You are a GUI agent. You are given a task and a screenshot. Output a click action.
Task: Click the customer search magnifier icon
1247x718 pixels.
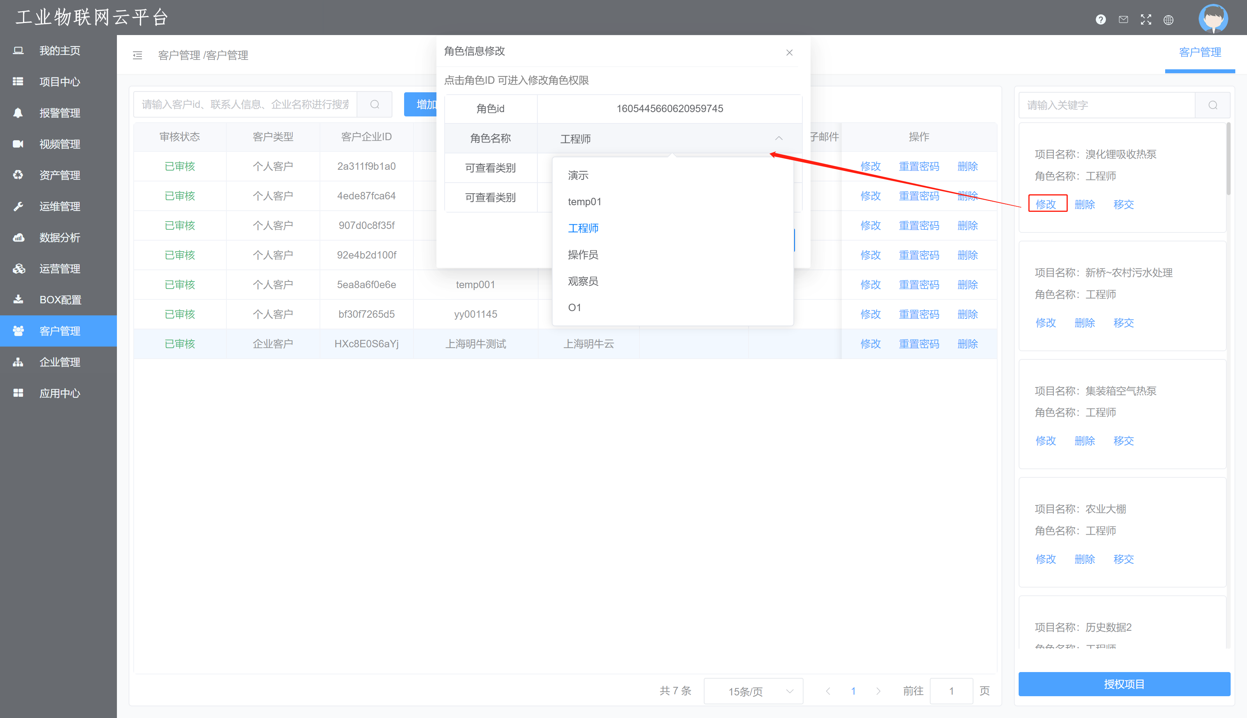coord(374,104)
